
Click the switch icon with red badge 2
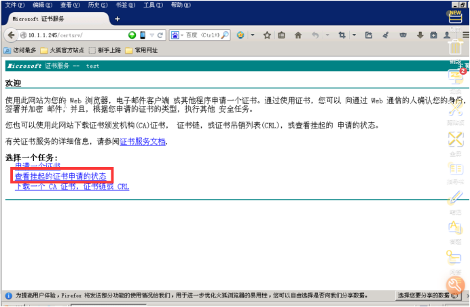456,77
